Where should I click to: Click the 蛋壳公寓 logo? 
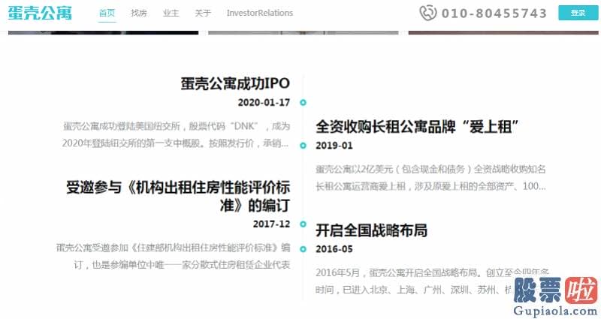40,13
